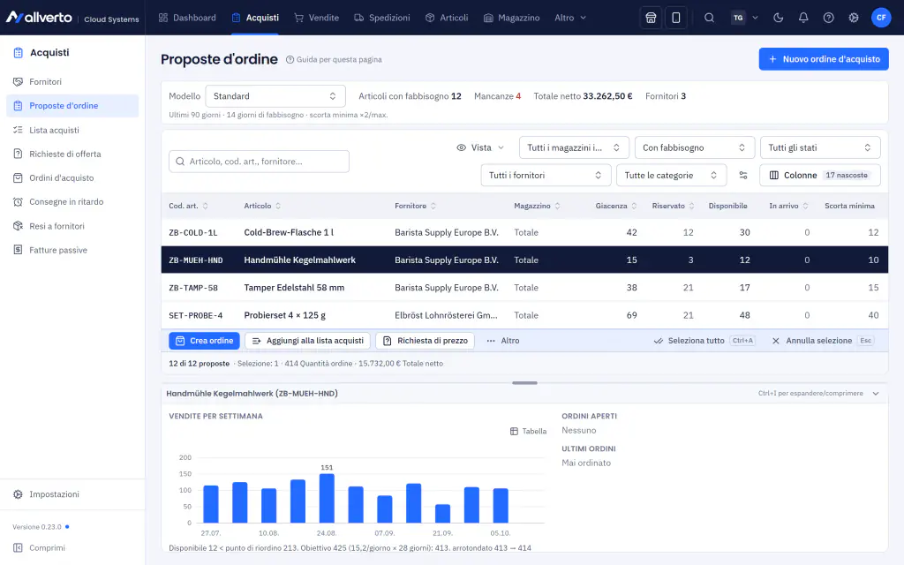Click Nuovo ordine d'acquisto button
This screenshot has height=565, width=904.
(x=824, y=59)
